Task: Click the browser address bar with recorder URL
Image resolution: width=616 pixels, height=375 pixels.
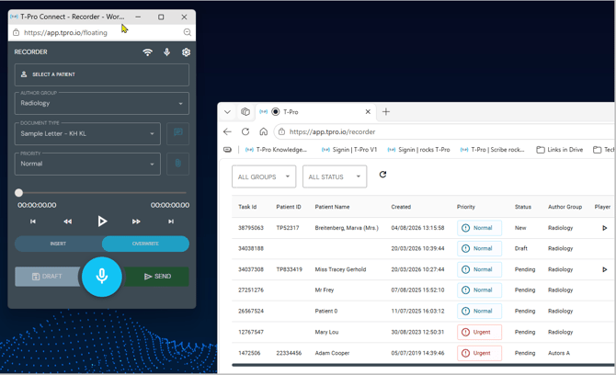Action: pyautogui.click(x=444, y=132)
